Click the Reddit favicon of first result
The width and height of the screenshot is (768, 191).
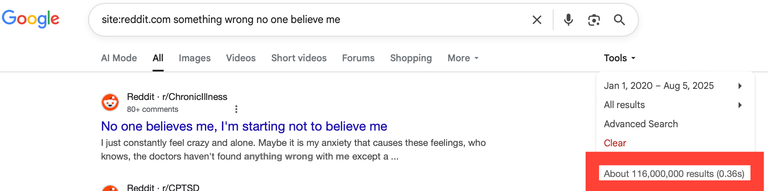tap(110, 103)
